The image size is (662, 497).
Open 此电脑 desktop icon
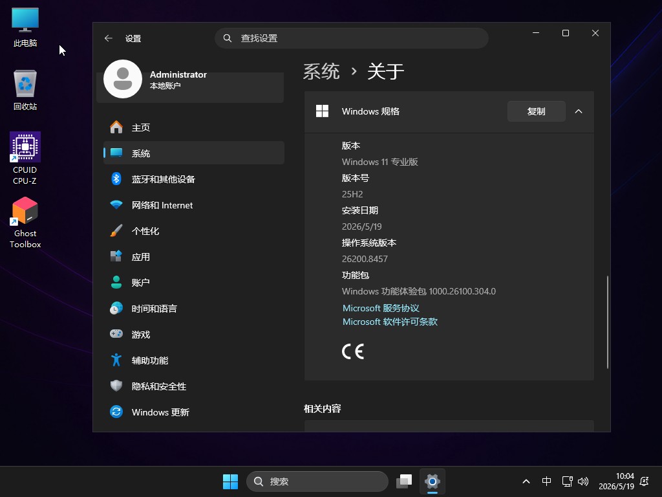pyautogui.click(x=25, y=27)
